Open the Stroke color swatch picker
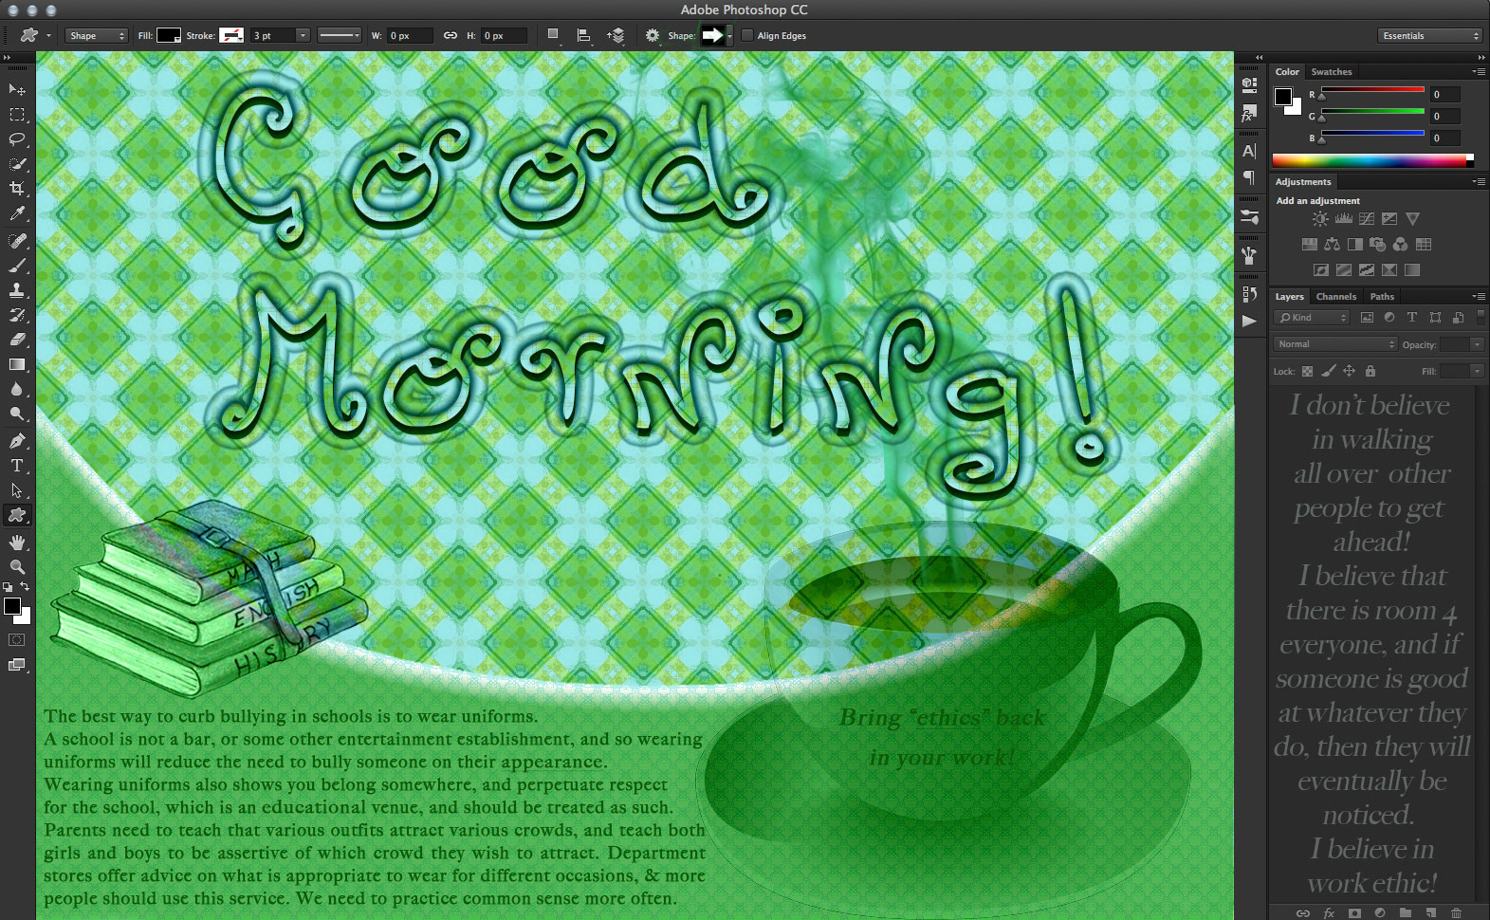This screenshot has height=920, width=1490. tap(231, 36)
